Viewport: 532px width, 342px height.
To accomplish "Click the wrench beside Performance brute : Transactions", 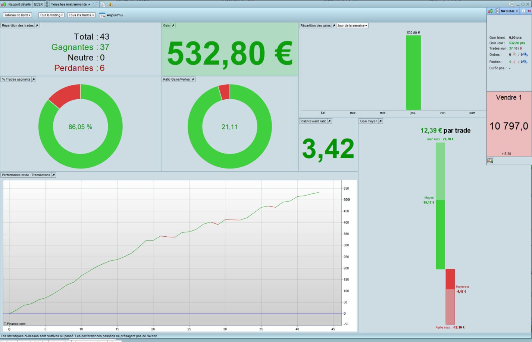I will [x=54, y=175].
